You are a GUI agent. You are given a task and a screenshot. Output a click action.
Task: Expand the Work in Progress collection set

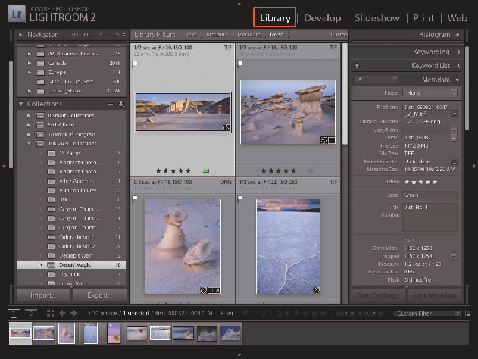tap(29, 134)
